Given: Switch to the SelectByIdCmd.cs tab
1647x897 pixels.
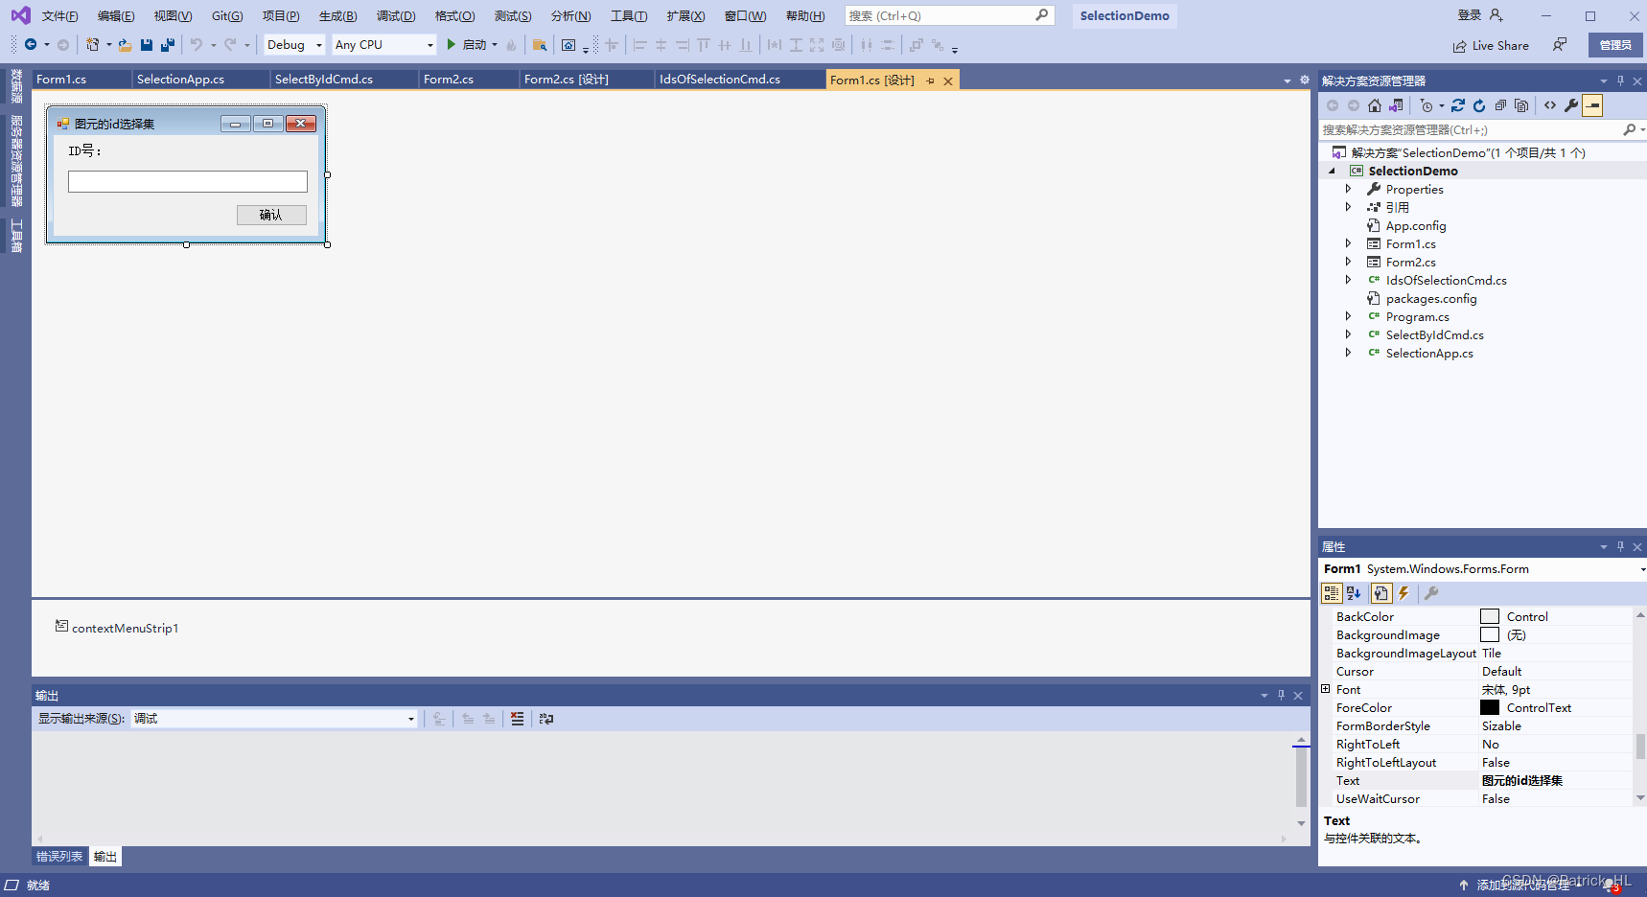Looking at the screenshot, I should pyautogui.click(x=324, y=80).
